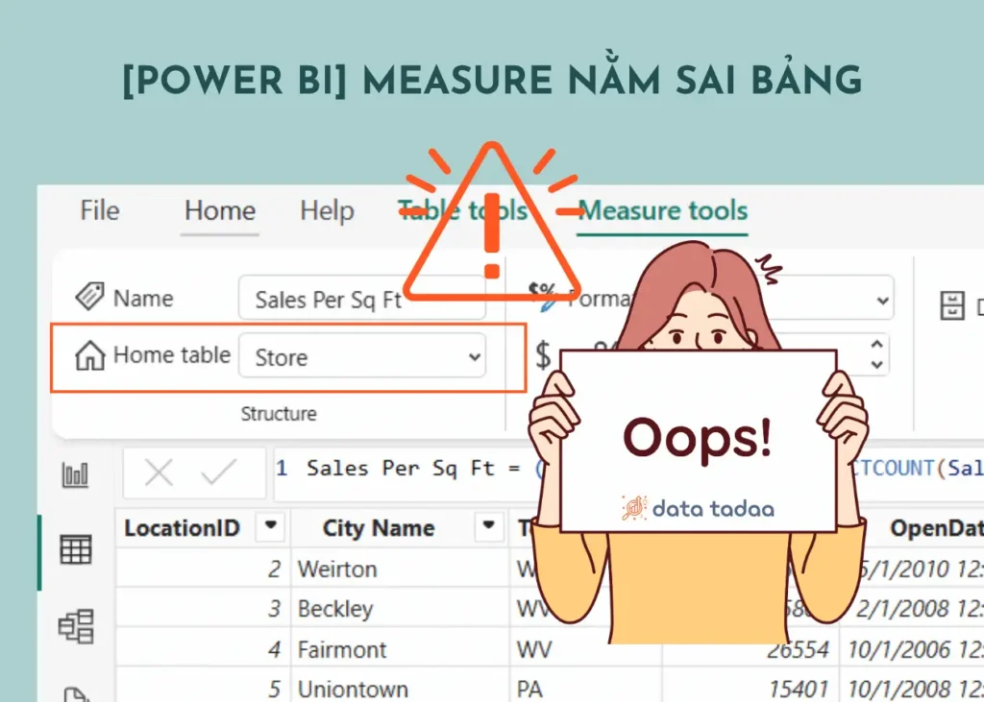Open the File menu
984x702 pixels.
pos(100,210)
